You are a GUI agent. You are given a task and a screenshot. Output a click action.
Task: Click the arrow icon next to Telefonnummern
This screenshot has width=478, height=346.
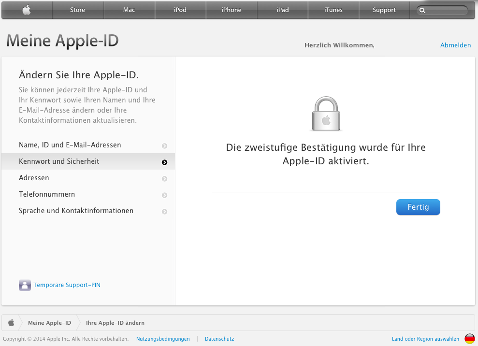(x=165, y=195)
